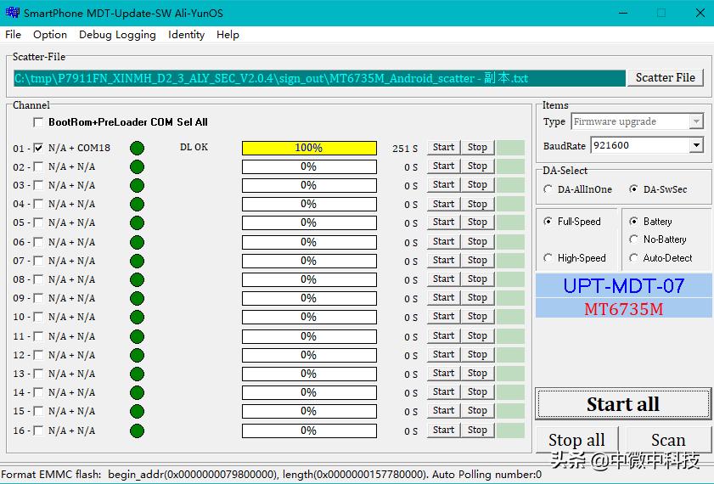Viewport: 714px width, 484px height.
Task: Uncheck the channel 01 COM18 checkbox
Action: click(x=38, y=148)
